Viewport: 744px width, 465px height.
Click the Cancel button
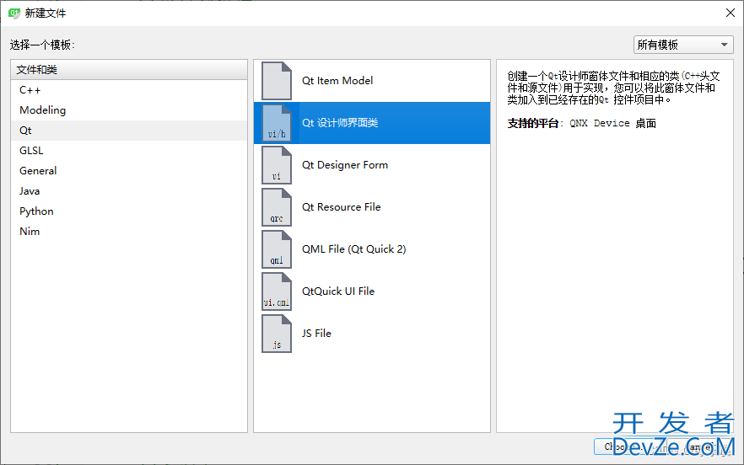pyautogui.click(x=699, y=446)
